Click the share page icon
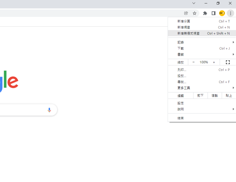236x182 pixels. pos(186,13)
